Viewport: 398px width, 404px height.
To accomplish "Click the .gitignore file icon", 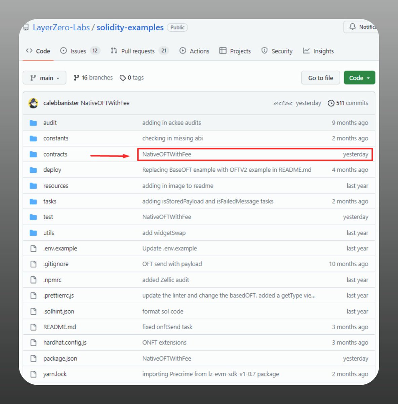I will 33,264.
